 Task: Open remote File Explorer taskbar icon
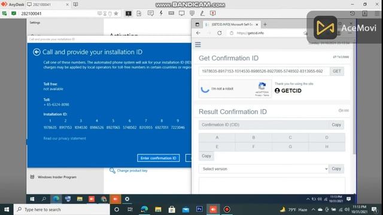point(80,199)
